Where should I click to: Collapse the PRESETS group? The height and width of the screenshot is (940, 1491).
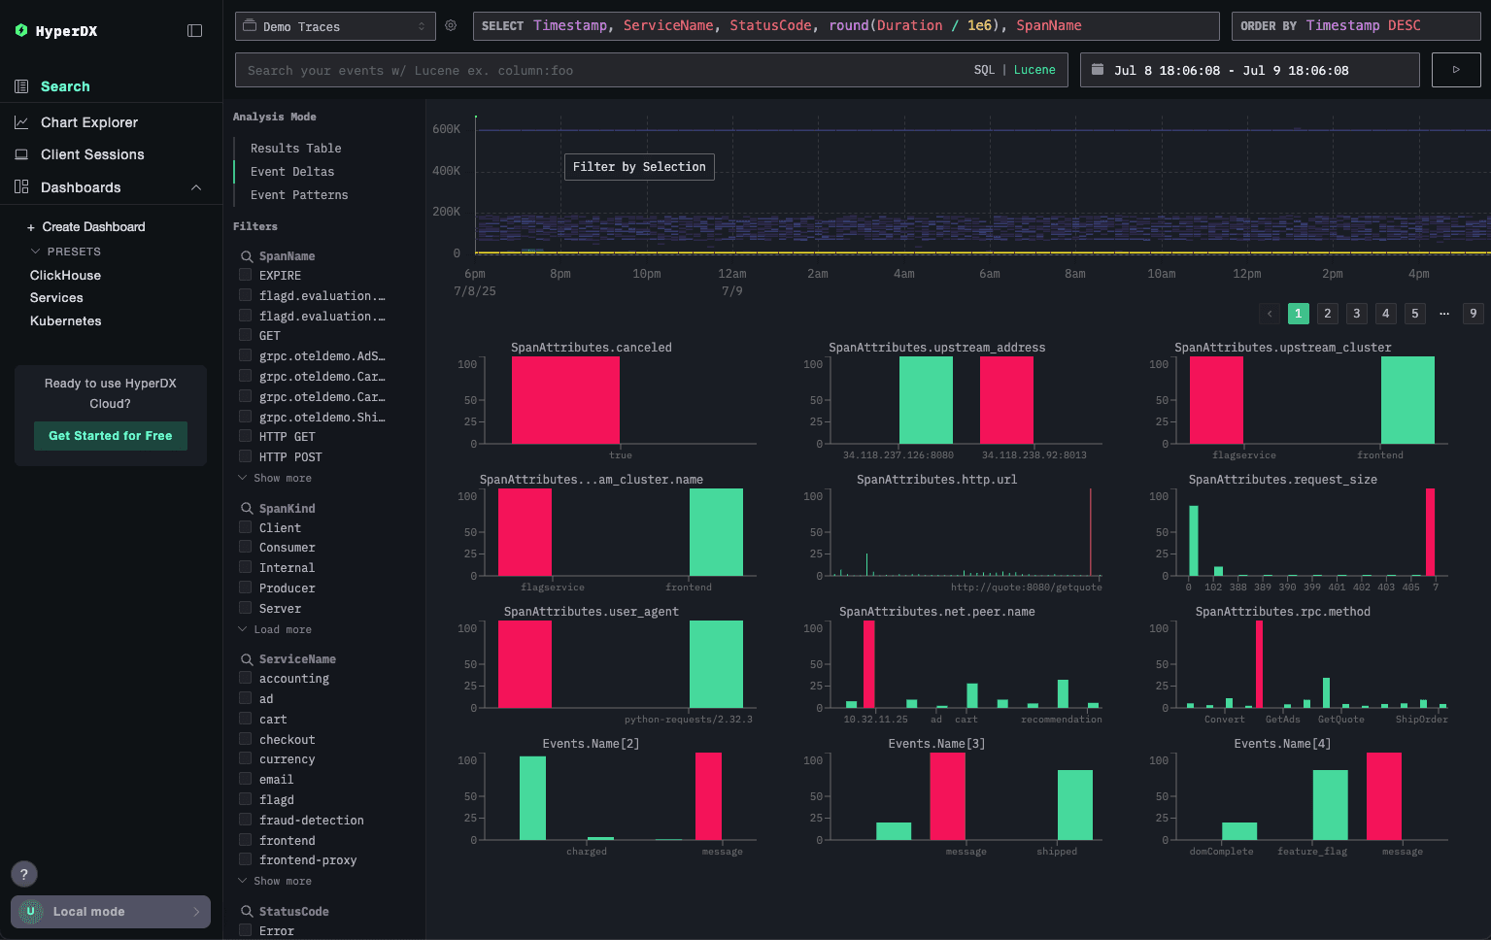(66, 252)
